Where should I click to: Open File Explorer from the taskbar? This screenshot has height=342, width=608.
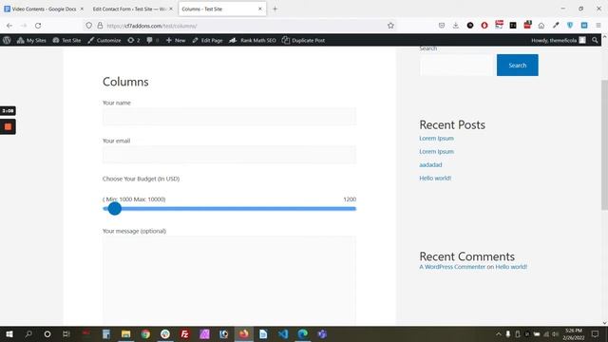pyautogui.click(x=125, y=333)
